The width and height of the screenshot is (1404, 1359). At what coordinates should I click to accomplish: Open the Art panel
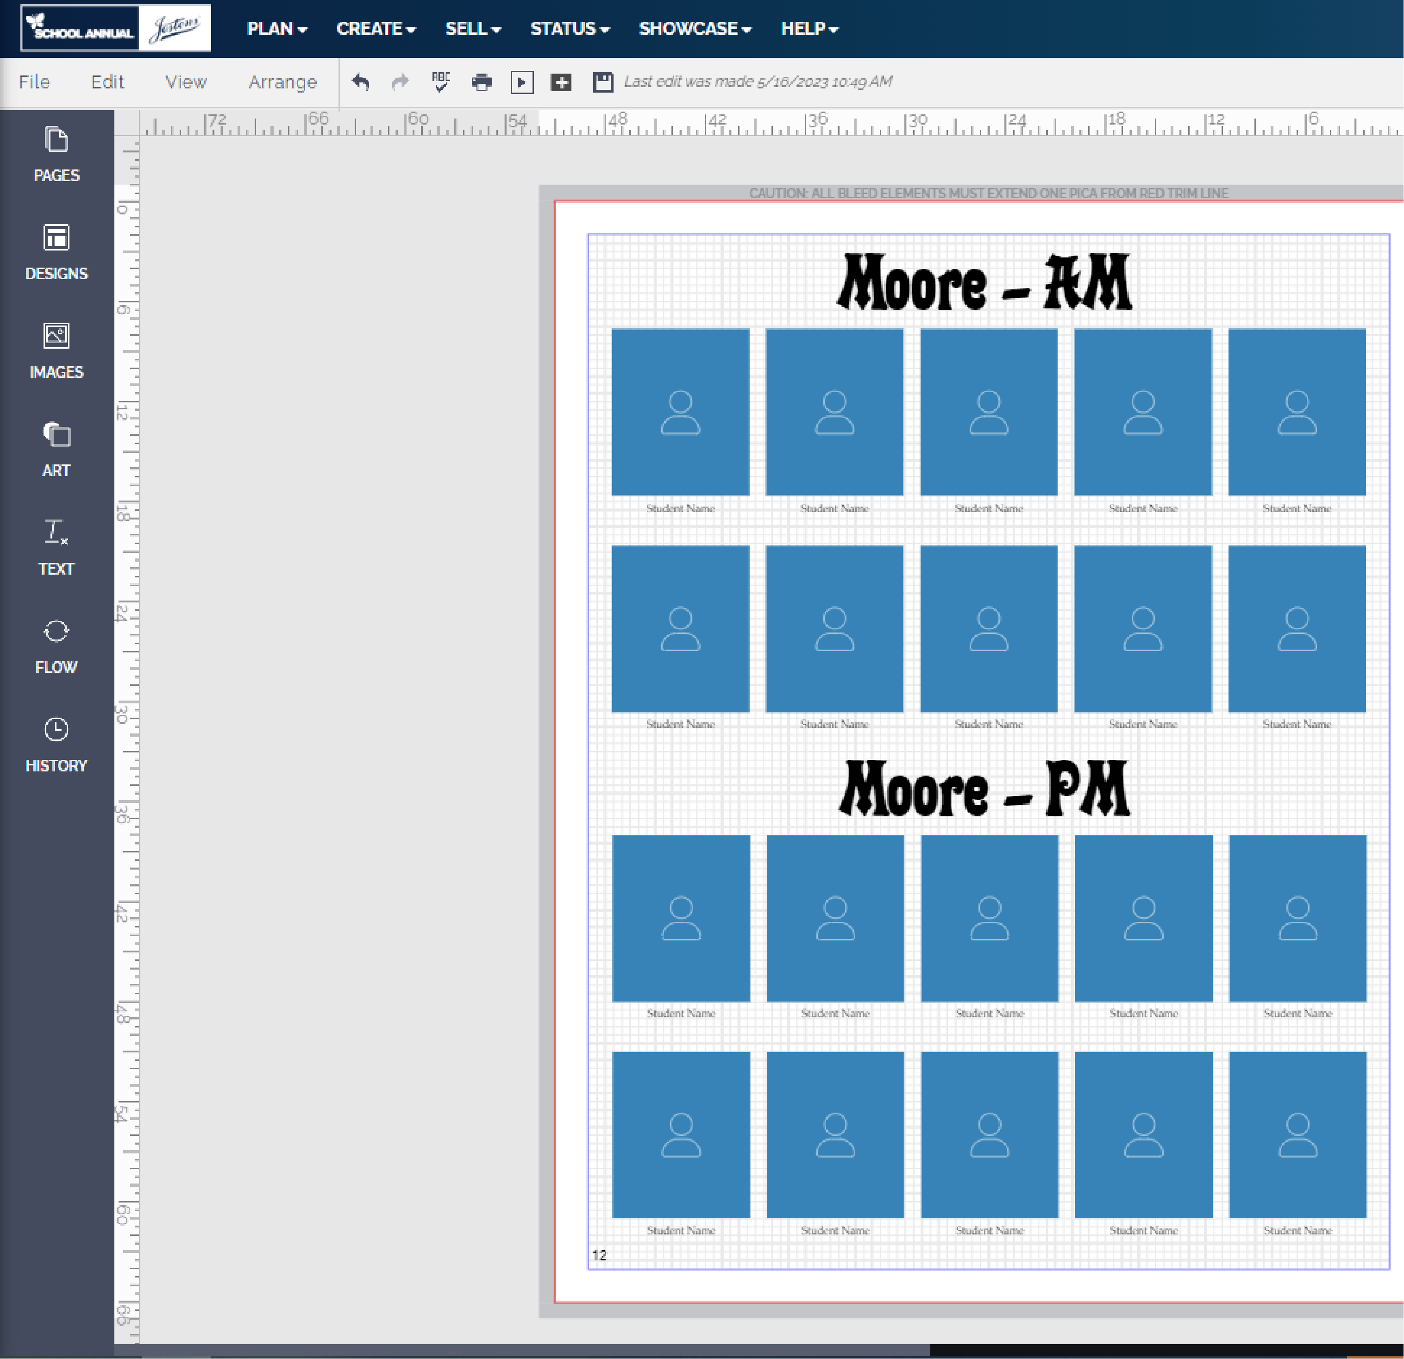[56, 449]
